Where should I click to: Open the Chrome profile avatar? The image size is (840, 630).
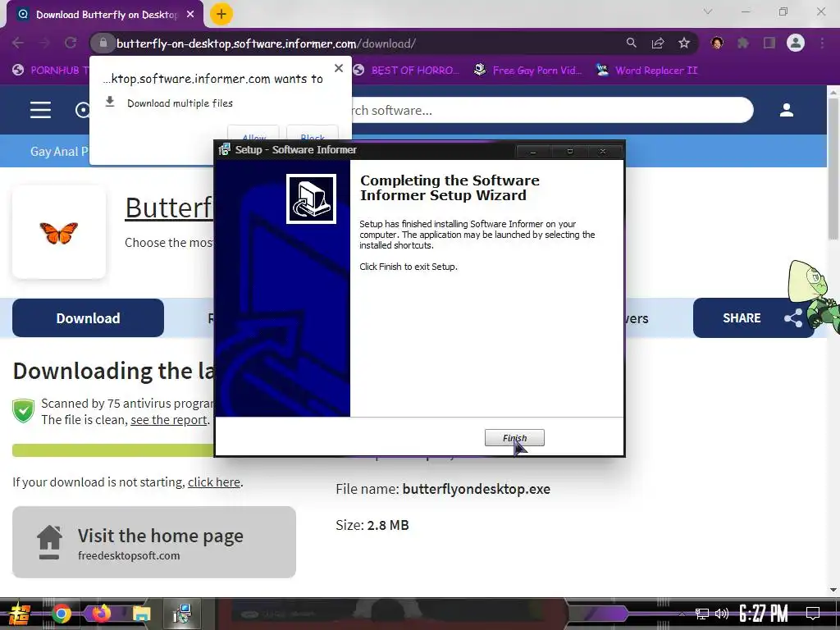click(796, 43)
